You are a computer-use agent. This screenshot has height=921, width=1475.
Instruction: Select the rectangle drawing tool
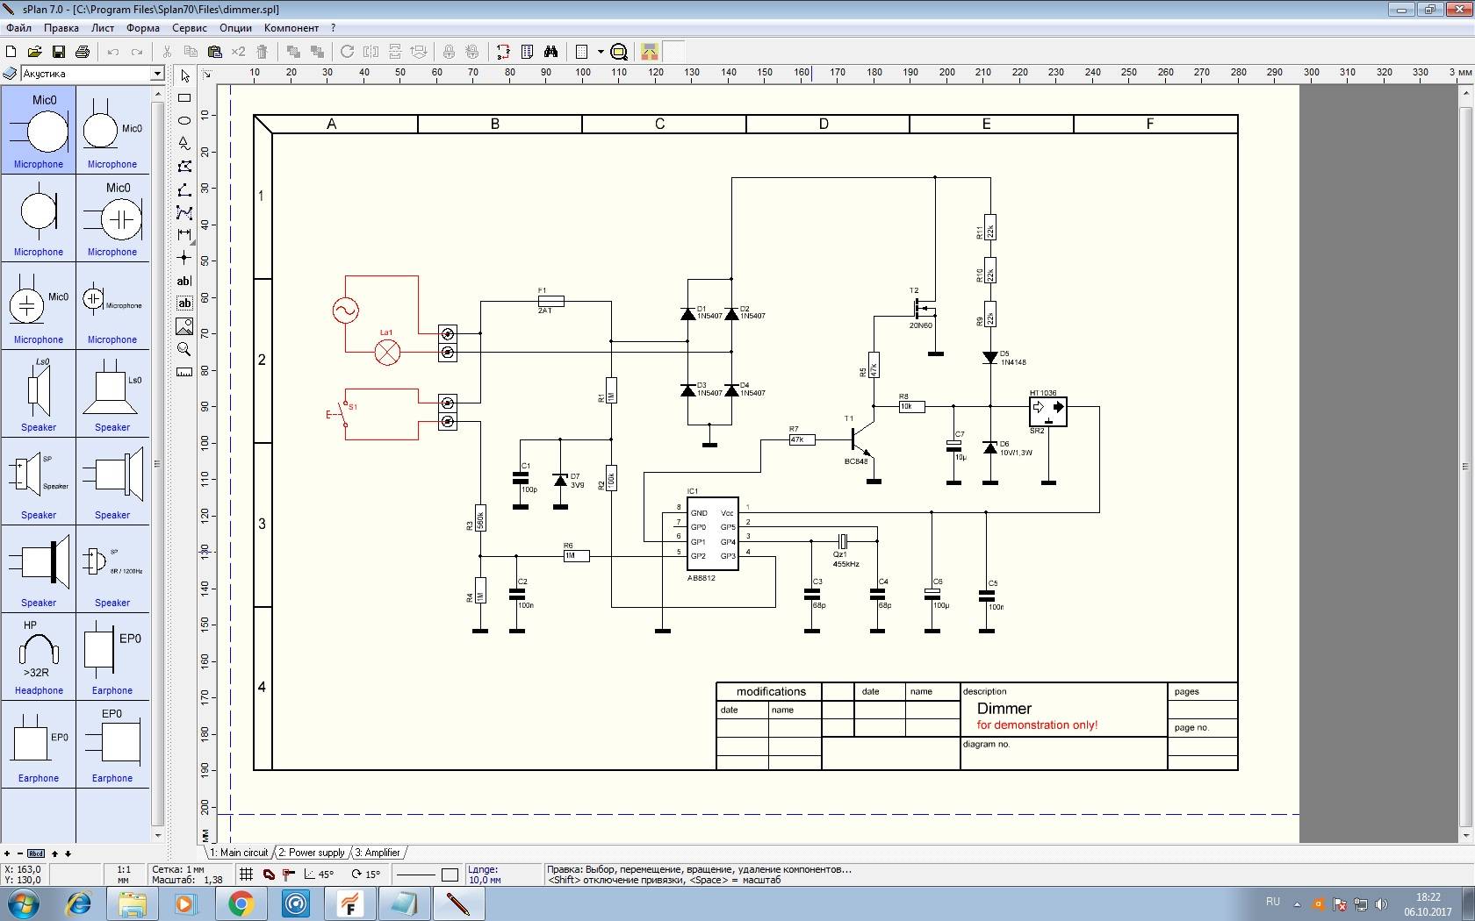coord(184,98)
